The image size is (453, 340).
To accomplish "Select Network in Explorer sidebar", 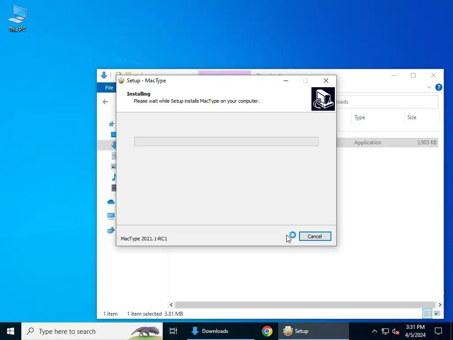I will 111,230.
